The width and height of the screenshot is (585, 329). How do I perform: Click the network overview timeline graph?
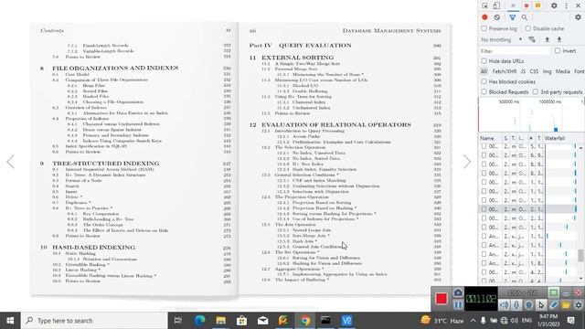point(531,115)
